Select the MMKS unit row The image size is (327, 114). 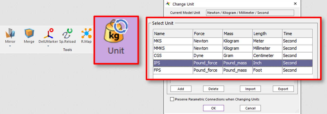click(233, 48)
